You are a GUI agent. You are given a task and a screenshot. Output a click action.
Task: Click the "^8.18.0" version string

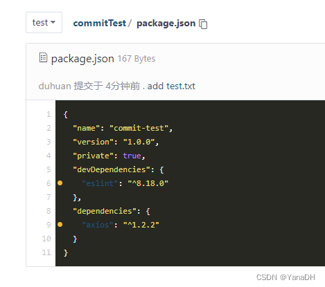click(148, 183)
